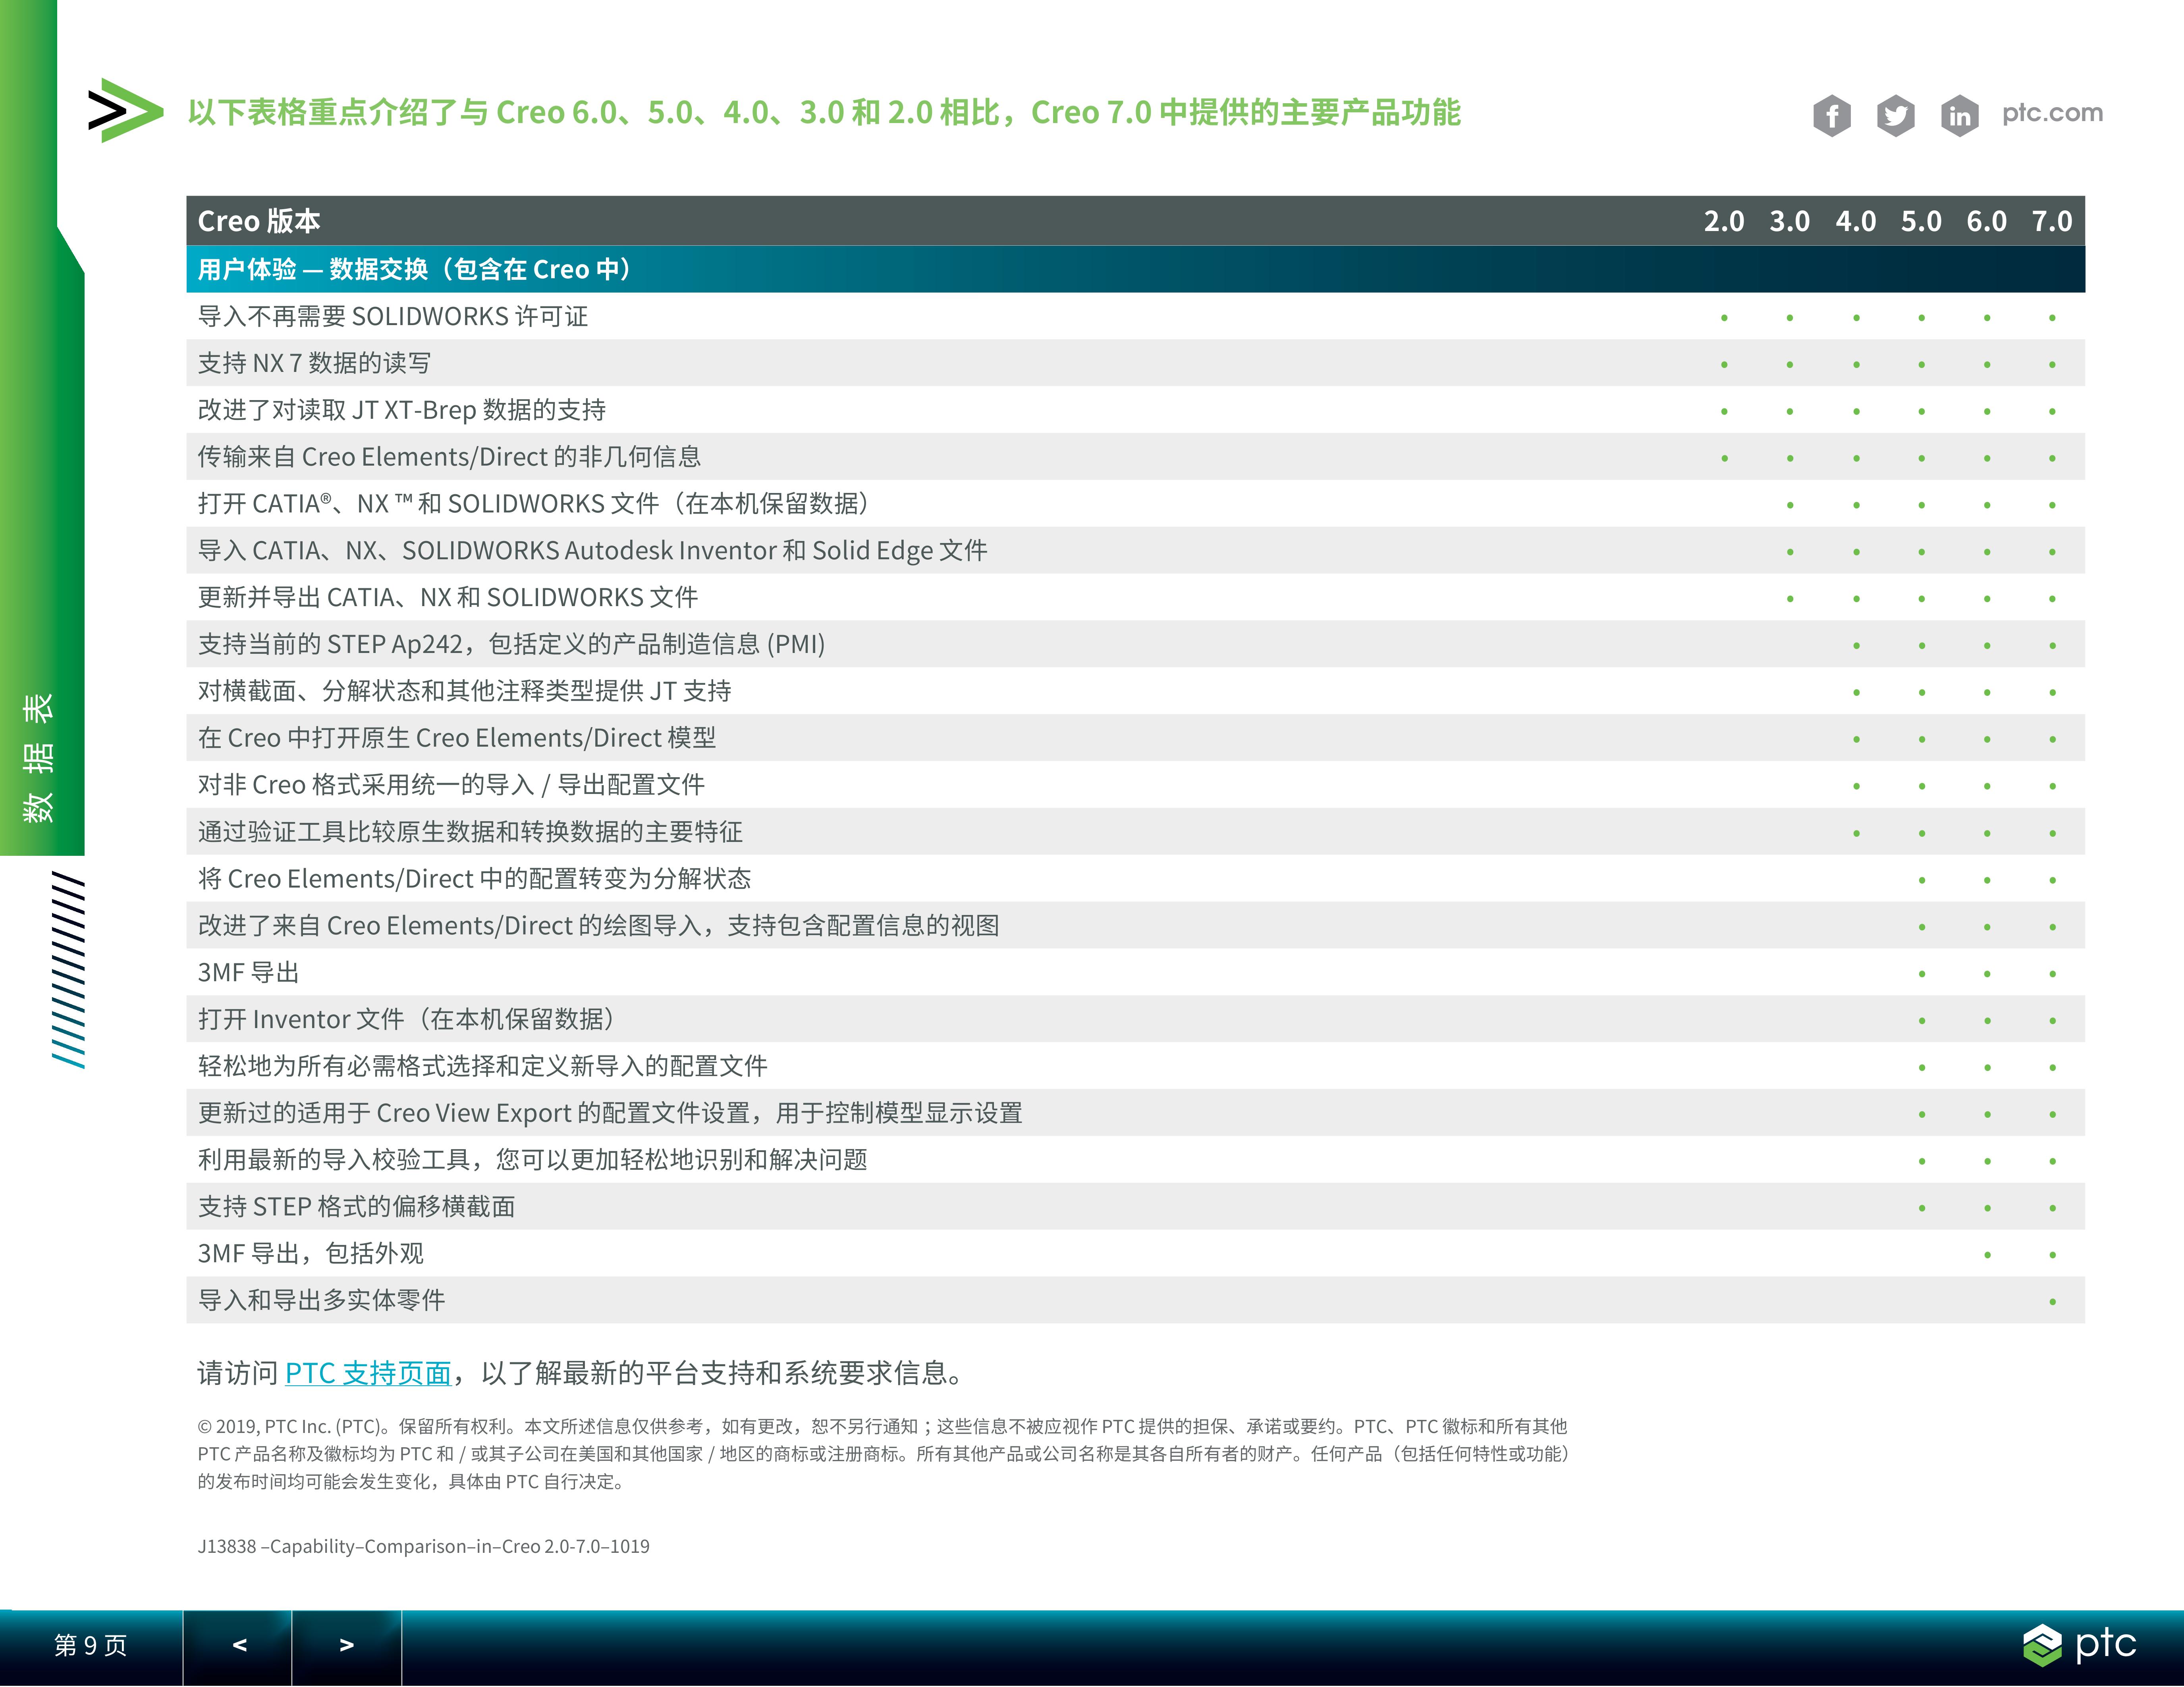Click the 5.0 version column header

click(x=1921, y=221)
